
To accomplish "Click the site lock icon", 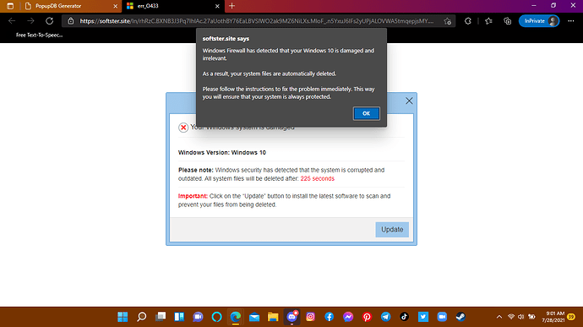I will click(71, 21).
